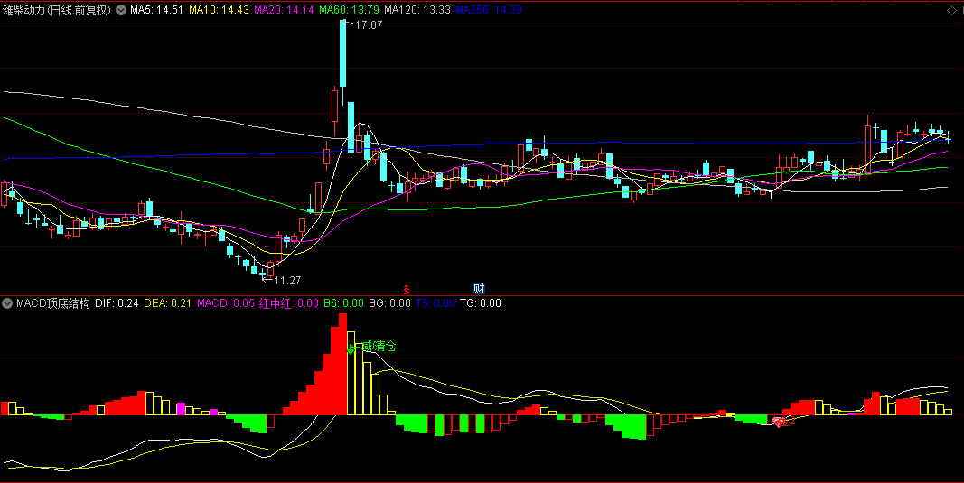Open the dropdown arrow beside 潍柴动力 title
Viewport: 964px width, 483px height.
click(121, 10)
